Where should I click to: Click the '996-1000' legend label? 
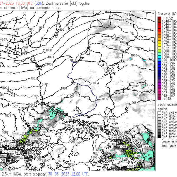point(169,60)
